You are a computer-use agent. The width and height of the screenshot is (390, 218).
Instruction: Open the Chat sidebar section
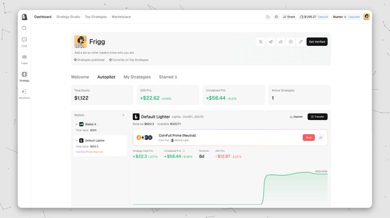[x=24, y=42]
